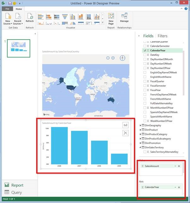Expand the DimPromotion table
Screen dimensions: 190x203
coord(140,143)
